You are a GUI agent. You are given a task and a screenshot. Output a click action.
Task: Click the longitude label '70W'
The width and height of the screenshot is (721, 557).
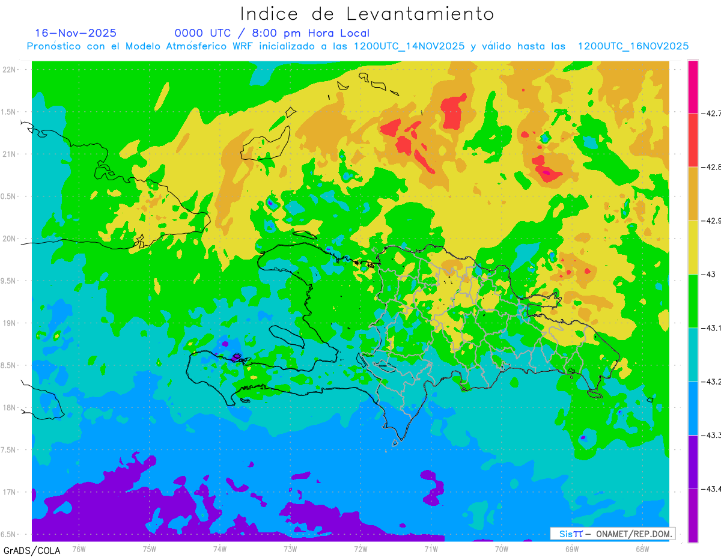coord(502,549)
